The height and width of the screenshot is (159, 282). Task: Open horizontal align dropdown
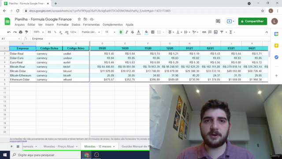[x=171, y=32]
